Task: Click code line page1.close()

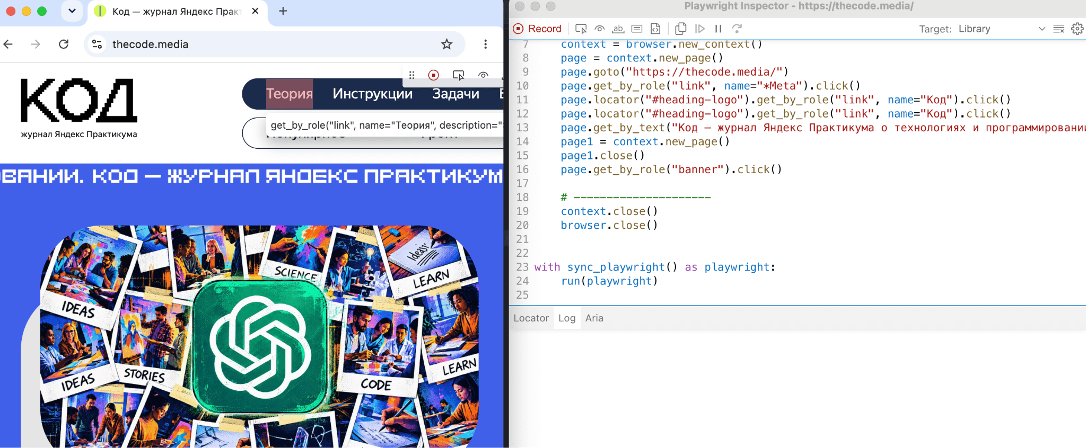Action: coord(603,156)
